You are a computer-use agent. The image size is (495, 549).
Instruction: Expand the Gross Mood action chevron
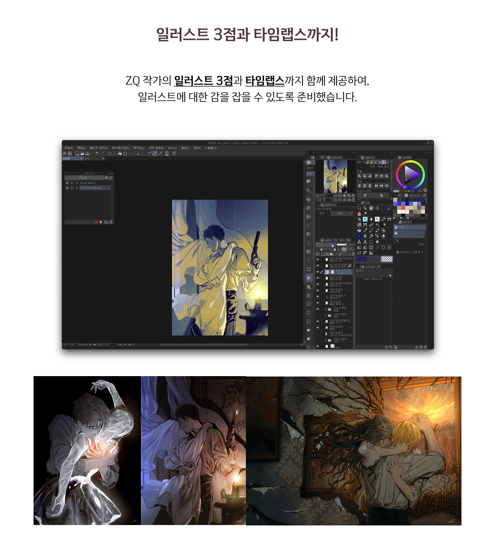pos(77,183)
